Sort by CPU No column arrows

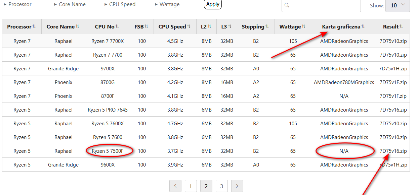[x=118, y=26]
